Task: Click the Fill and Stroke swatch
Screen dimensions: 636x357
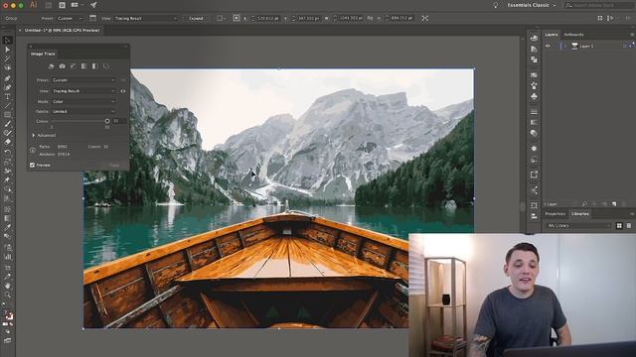Action: click(8, 315)
